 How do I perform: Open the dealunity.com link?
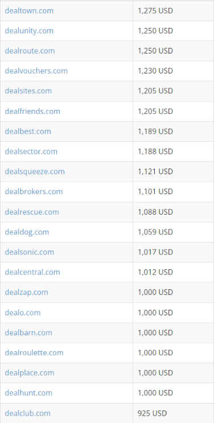[x=29, y=31]
